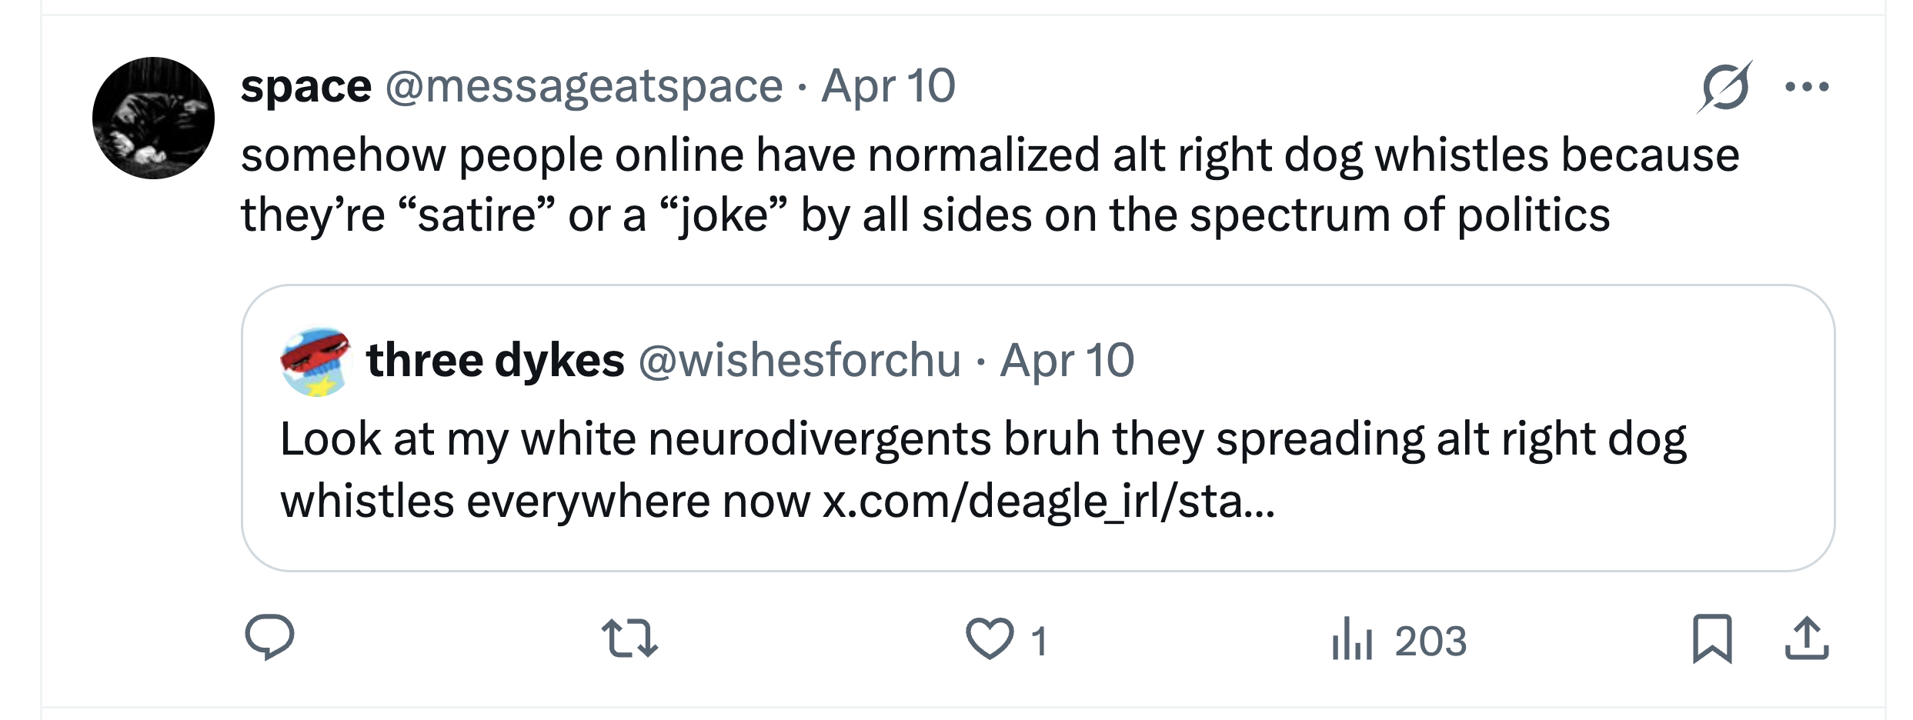Click the 203 views count
Screen dimensions: 1913x720
tap(1431, 641)
